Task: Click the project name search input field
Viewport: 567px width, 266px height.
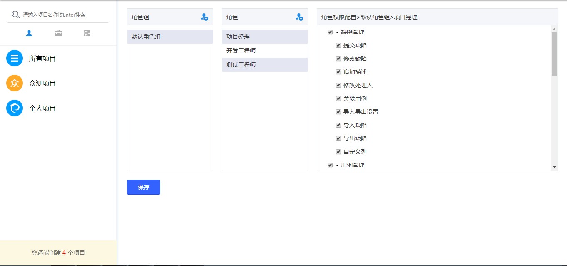Action: [62, 15]
